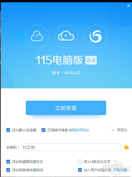
Task: Click the cloud with plus sign icon
Action: click(66, 36)
